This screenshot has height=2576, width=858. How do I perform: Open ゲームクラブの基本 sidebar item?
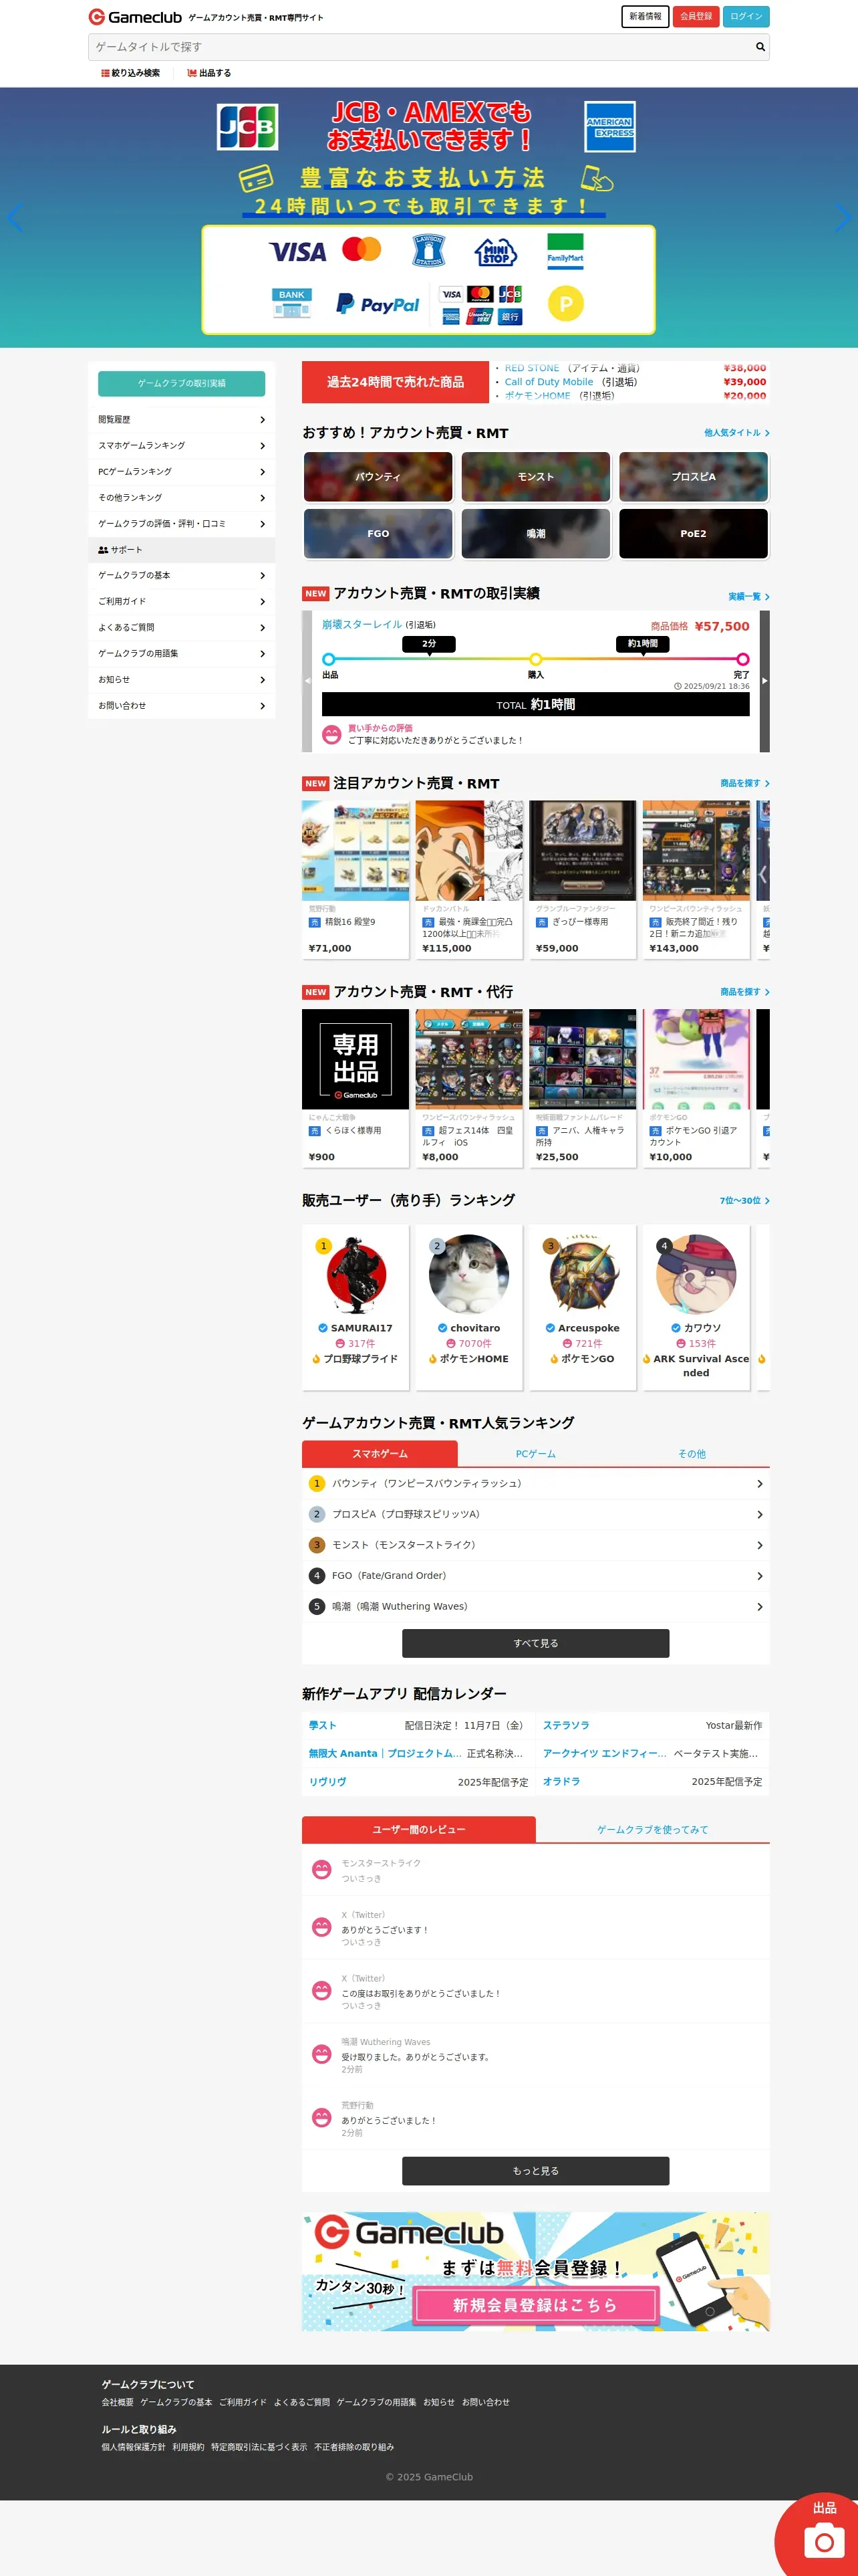pyautogui.click(x=182, y=576)
